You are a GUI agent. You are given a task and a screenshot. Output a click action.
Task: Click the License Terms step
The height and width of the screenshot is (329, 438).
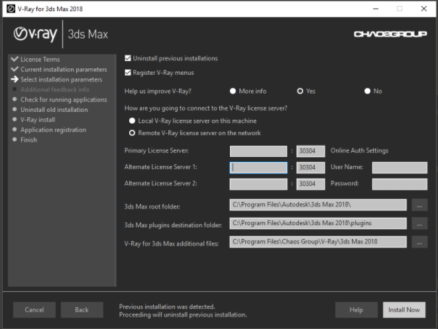click(40, 60)
